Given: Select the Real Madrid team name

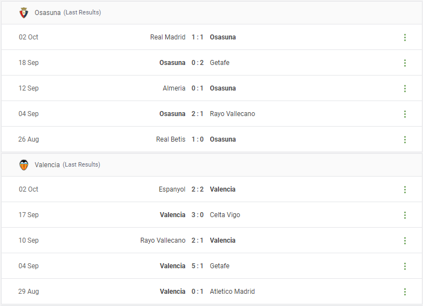Looking at the screenshot, I should (x=168, y=37).
